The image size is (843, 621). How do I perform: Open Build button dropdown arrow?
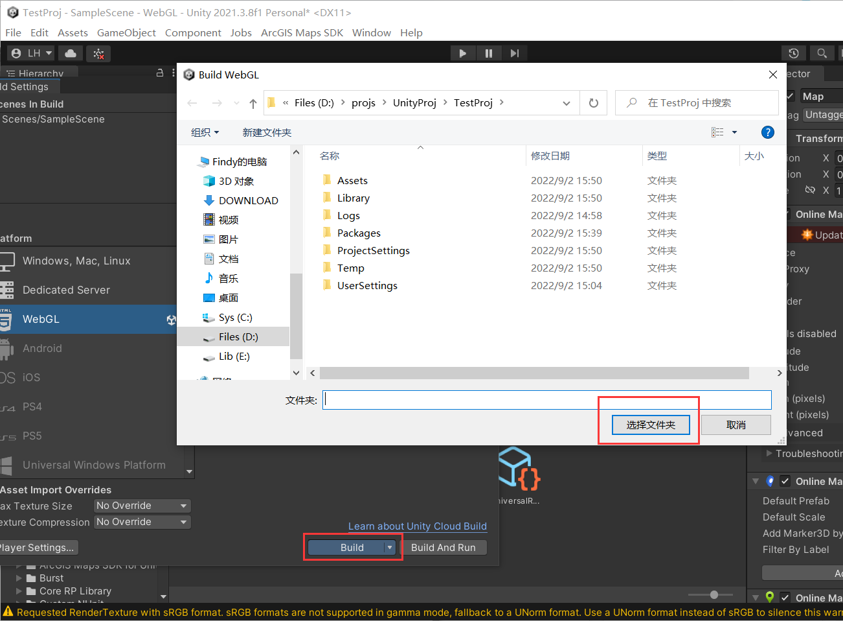pyautogui.click(x=390, y=548)
